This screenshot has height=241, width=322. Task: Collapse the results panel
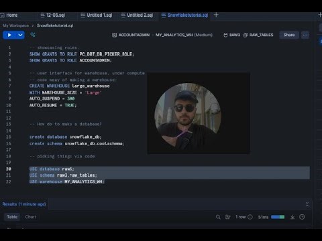click(x=307, y=204)
